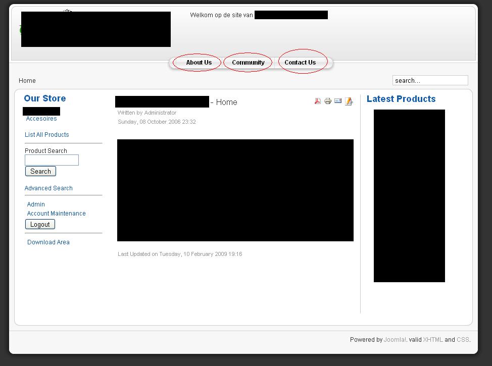
Task: Click the Home breadcrumb
Action: point(27,81)
